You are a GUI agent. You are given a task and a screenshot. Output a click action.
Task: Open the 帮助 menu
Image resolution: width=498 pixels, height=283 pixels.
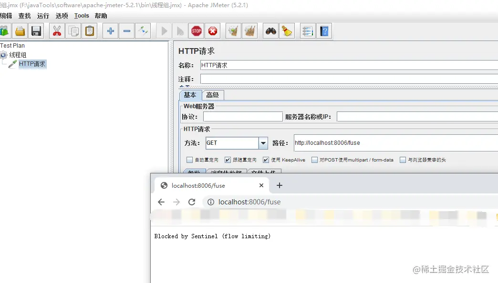coord(101,16)
